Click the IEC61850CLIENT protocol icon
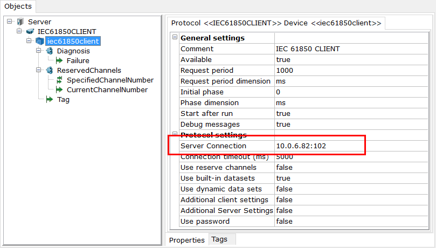 pos(30,31)
